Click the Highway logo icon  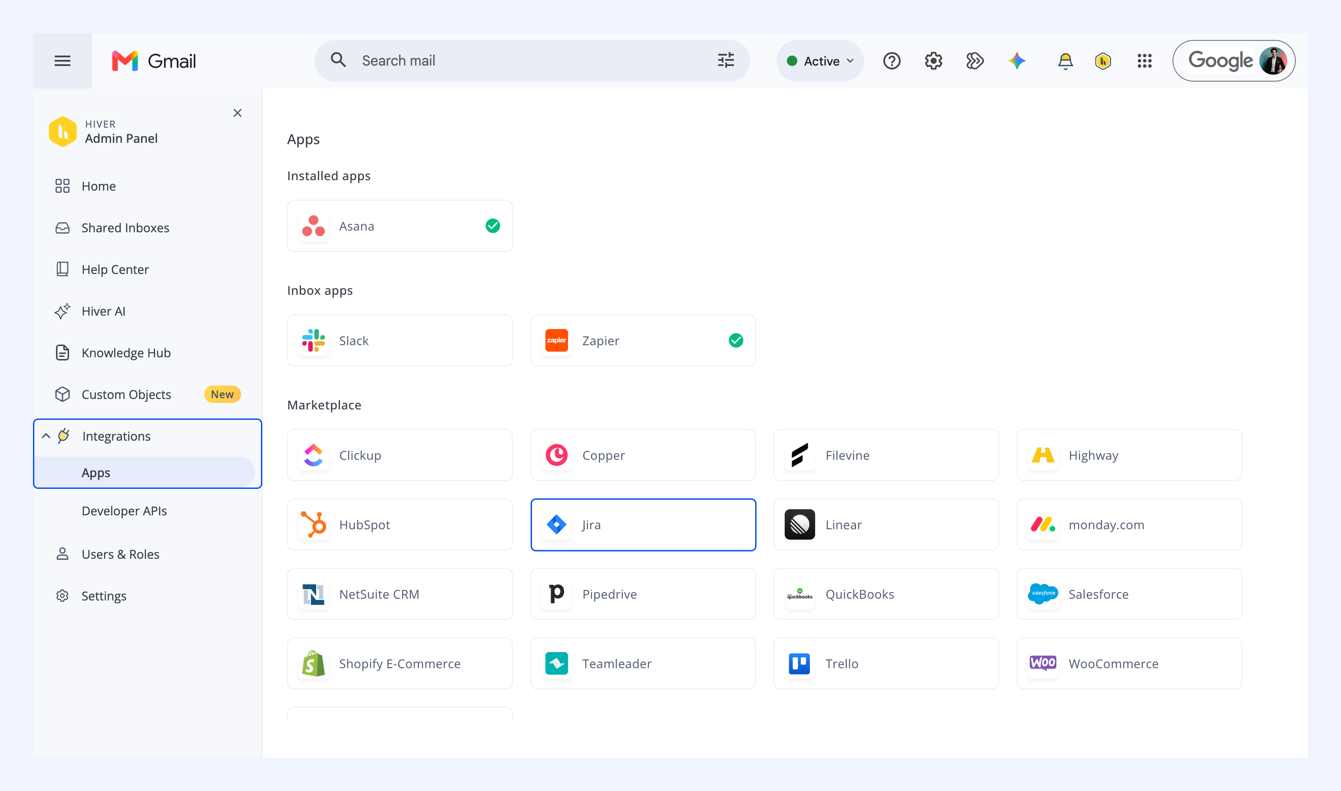1043,455
